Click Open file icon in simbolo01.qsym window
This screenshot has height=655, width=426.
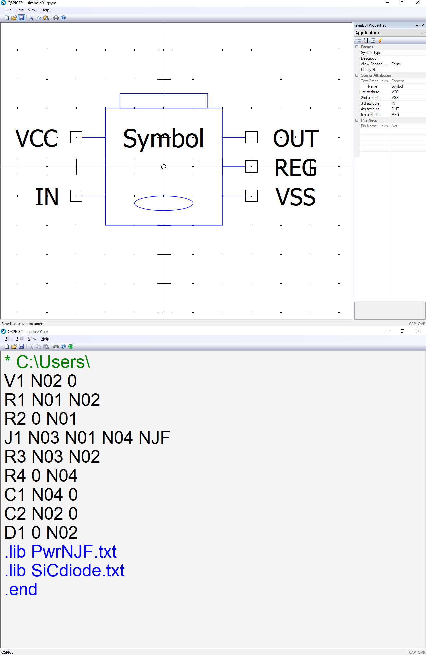[14, 18]
